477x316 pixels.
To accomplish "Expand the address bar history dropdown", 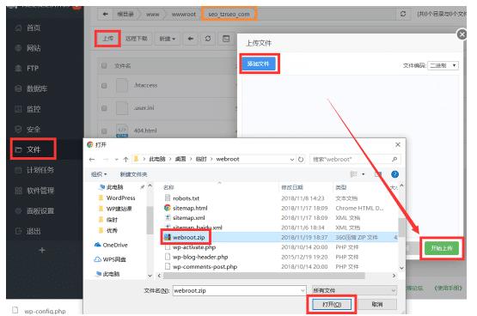I will coord(291,159).
